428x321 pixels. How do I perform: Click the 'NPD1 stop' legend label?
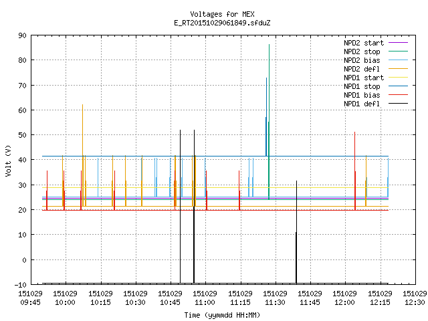tap(362, 86)
